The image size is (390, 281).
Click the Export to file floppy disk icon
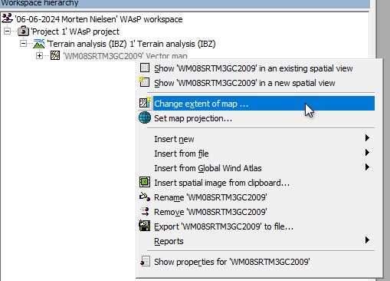[x=145, y=226]
